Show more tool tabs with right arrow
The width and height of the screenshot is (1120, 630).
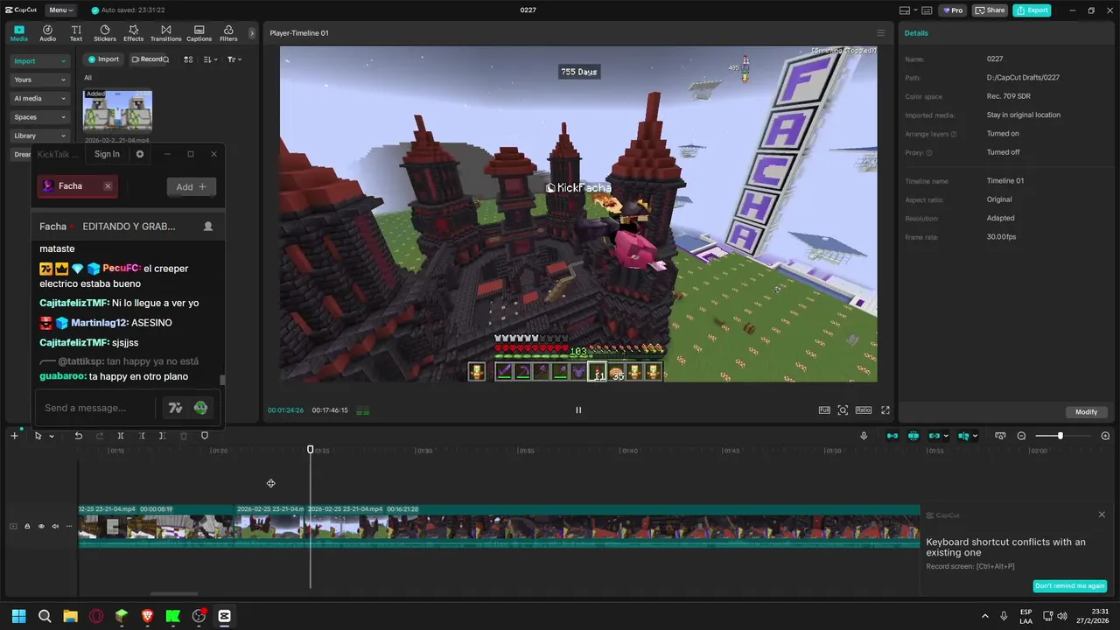tap(252, 33)
